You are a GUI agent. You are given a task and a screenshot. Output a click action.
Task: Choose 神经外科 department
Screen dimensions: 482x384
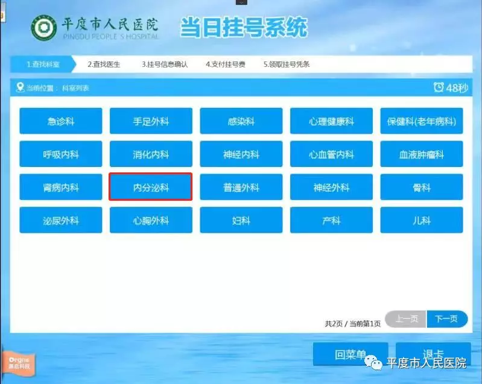[331, 187]
